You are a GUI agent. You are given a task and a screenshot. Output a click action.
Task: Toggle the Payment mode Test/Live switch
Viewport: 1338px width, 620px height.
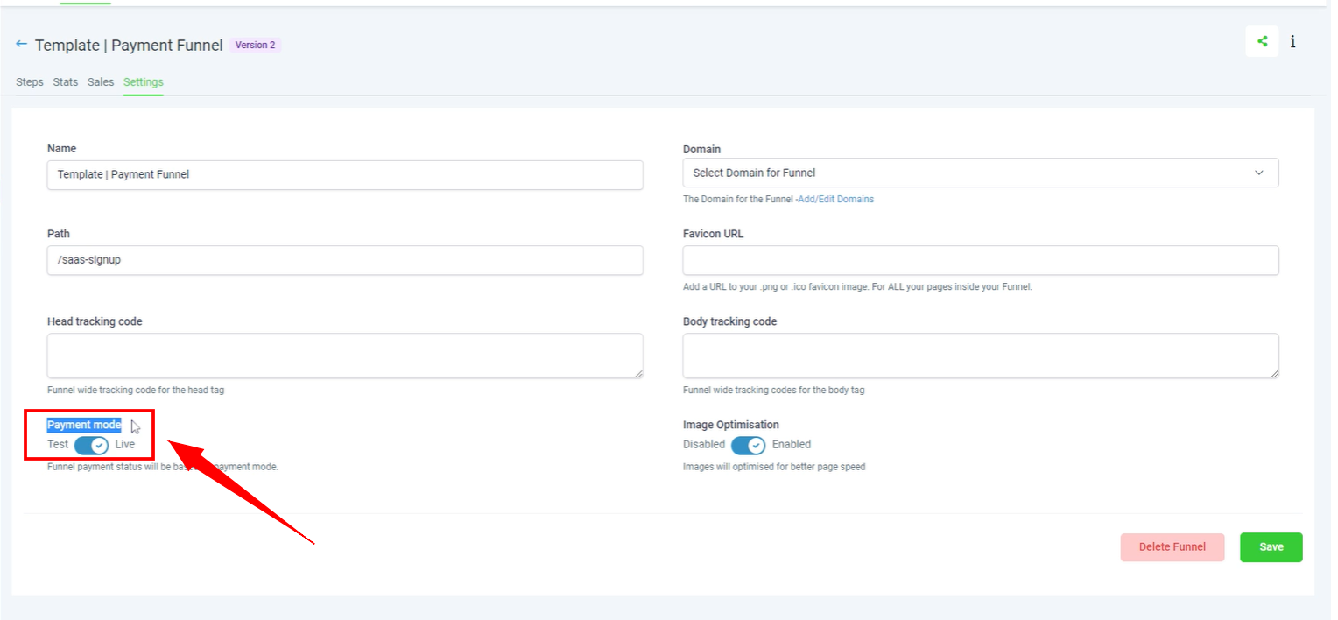[91, 445]
